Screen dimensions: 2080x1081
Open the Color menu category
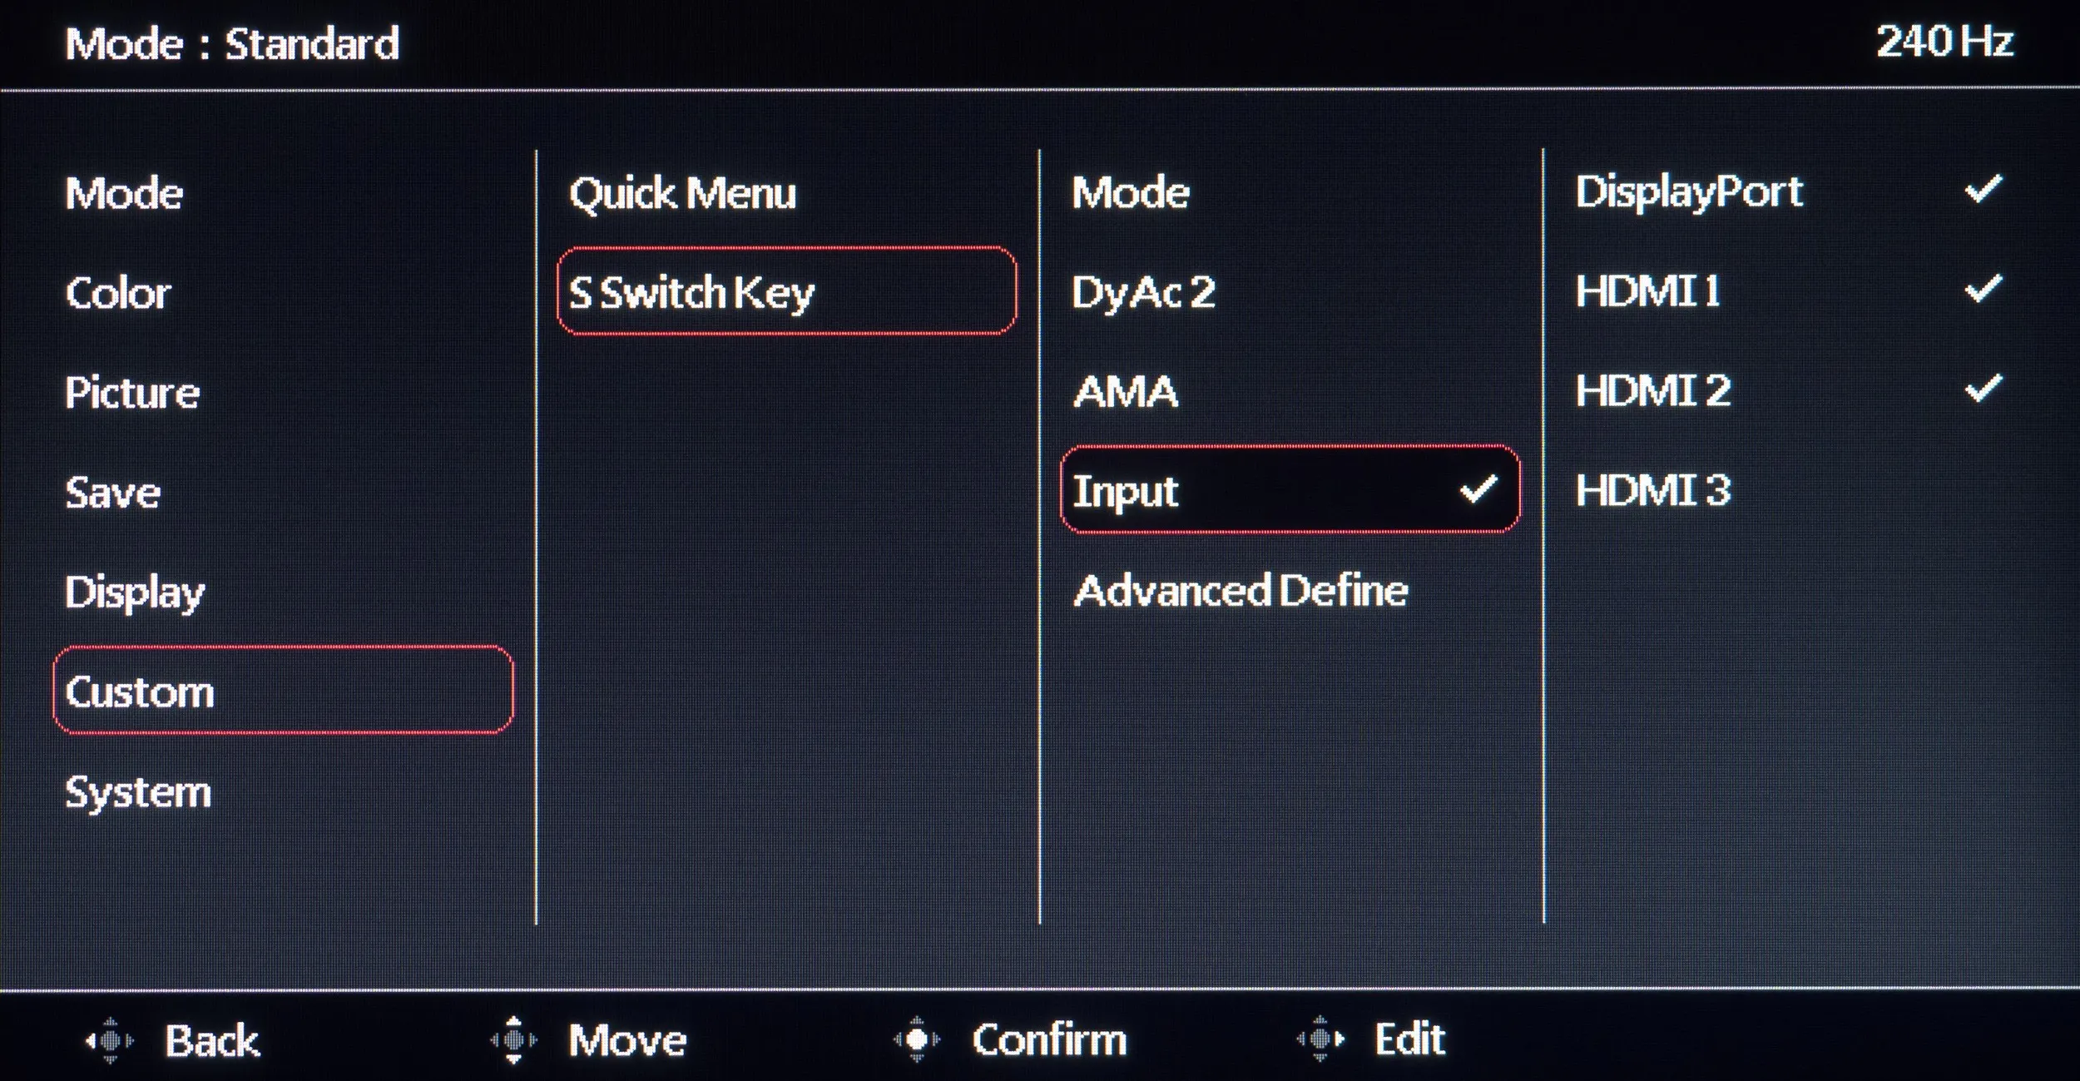[x=118, y=293]
